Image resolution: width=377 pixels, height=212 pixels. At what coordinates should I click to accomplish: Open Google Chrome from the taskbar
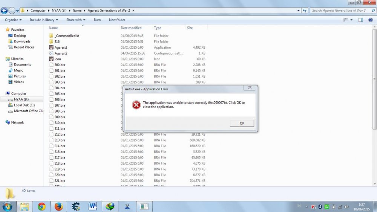point(41,206)
